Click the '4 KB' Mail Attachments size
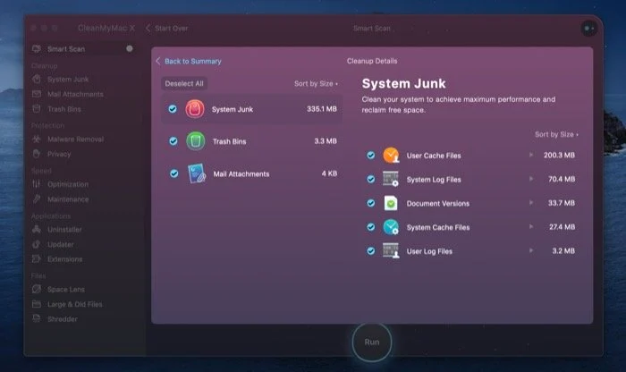The width and height of the screenshot is (626, 372). [329, 173]
